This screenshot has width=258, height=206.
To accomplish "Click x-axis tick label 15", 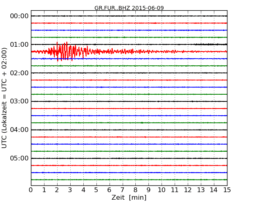I will [x=227, y=190].
